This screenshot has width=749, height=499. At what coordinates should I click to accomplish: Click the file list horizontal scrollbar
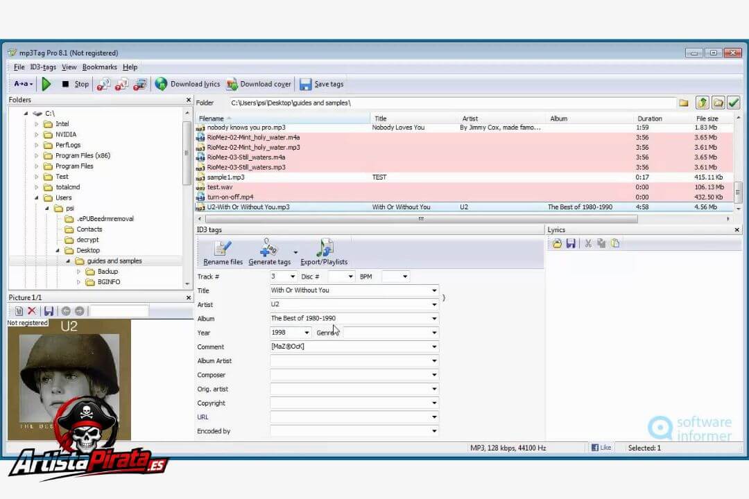[x=422, y=219]
